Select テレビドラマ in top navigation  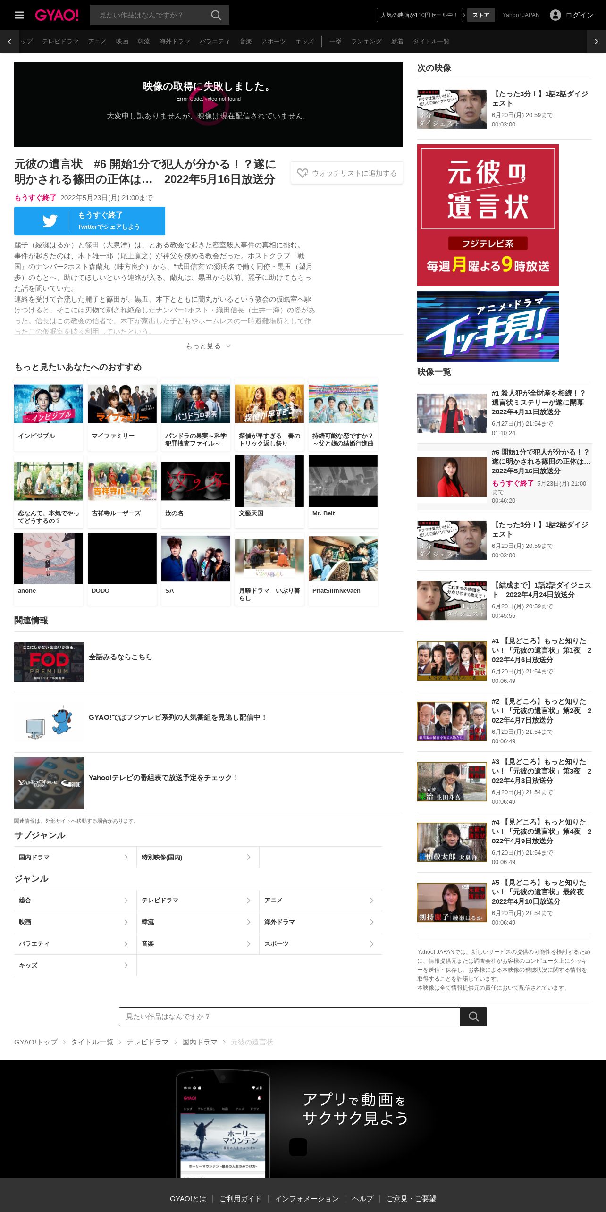60,42
